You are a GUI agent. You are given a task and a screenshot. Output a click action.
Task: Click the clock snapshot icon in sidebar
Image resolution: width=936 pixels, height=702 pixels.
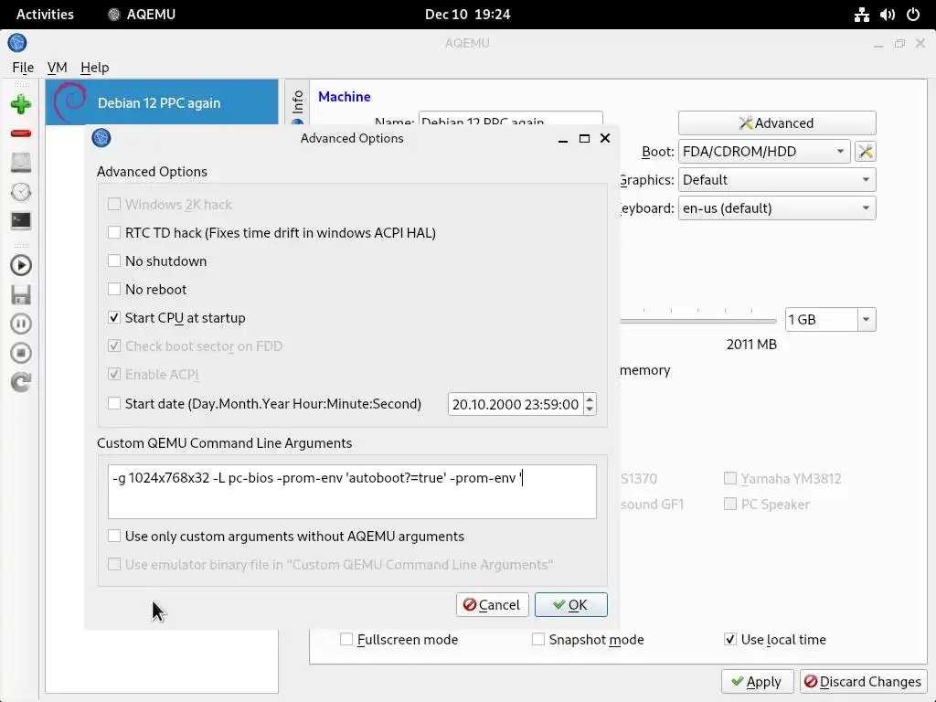21,192
